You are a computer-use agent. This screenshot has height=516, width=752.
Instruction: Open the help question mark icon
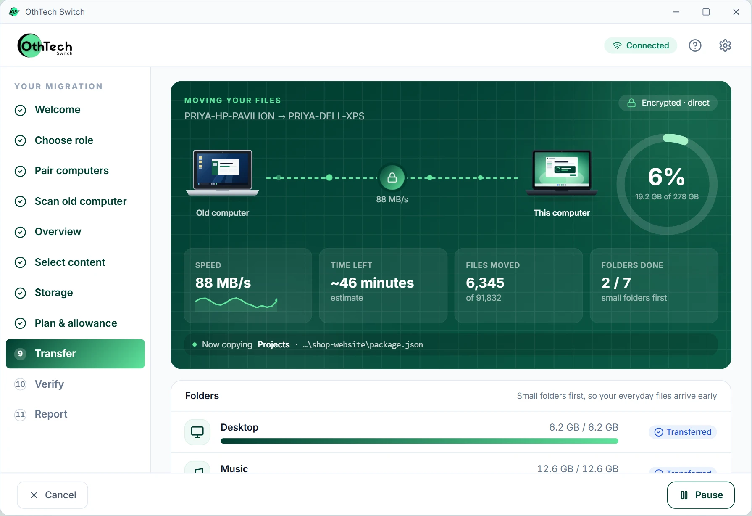click(695, 45)
